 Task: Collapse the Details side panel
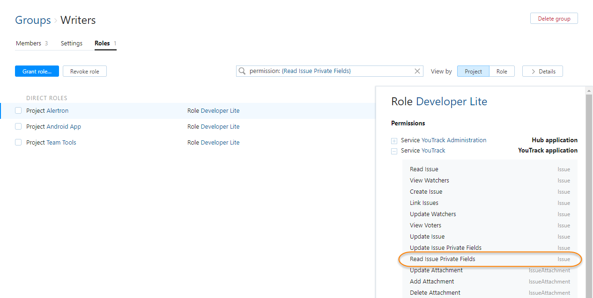[x=542, y=71]
